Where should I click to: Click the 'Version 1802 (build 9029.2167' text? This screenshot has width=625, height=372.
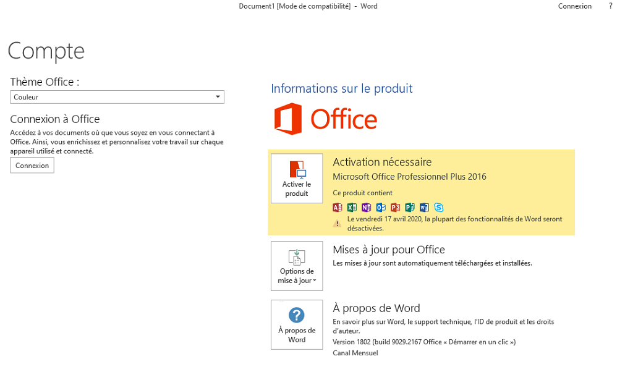point(424,342)
